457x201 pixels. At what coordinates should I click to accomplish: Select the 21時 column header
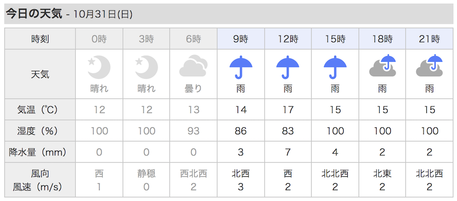click(429, 39)
